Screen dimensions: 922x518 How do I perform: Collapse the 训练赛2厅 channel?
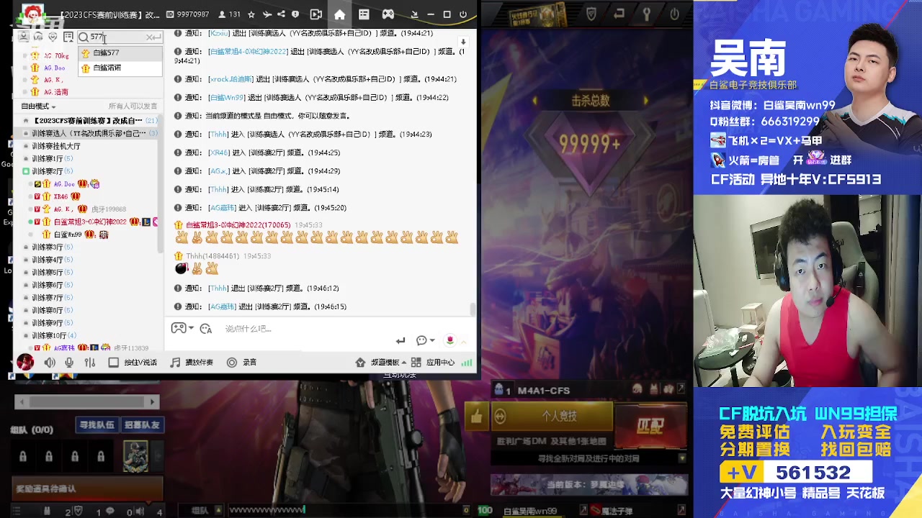[x=26, y=171]
